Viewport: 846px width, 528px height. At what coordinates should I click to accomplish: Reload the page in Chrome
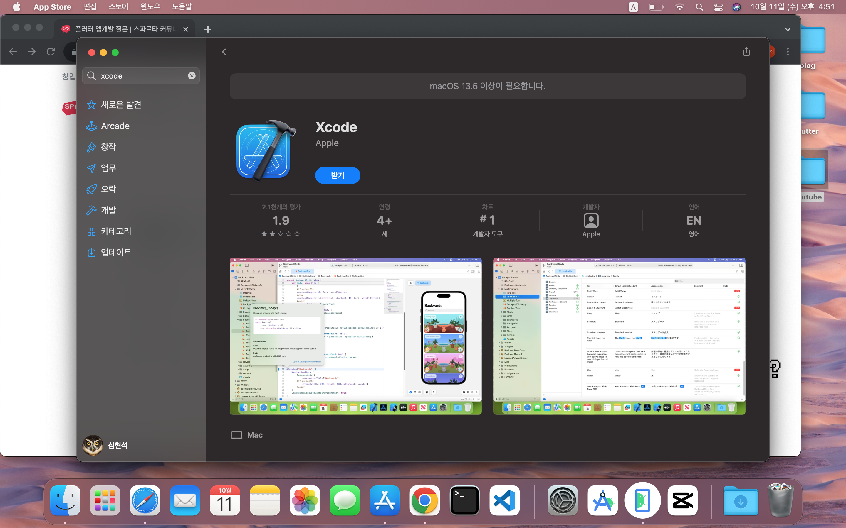point(51,52)
